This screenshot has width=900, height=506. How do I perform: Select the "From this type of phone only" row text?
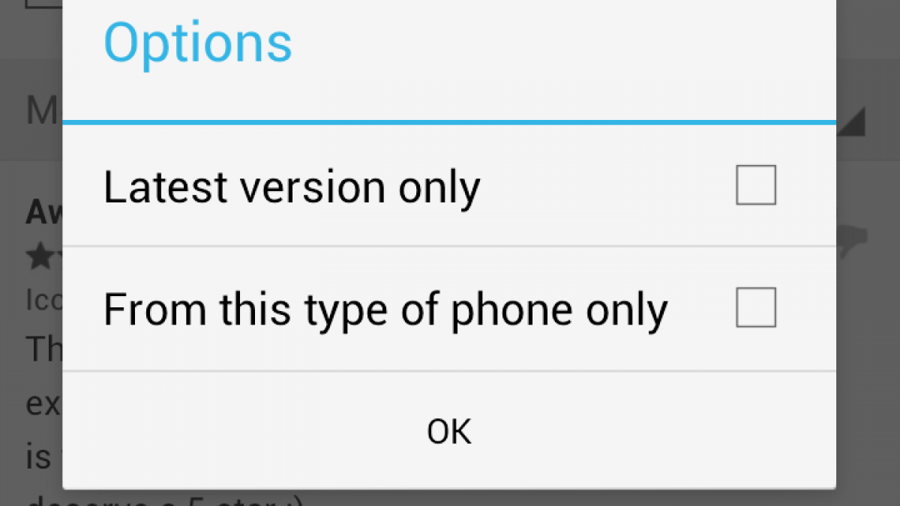point(385,310)
